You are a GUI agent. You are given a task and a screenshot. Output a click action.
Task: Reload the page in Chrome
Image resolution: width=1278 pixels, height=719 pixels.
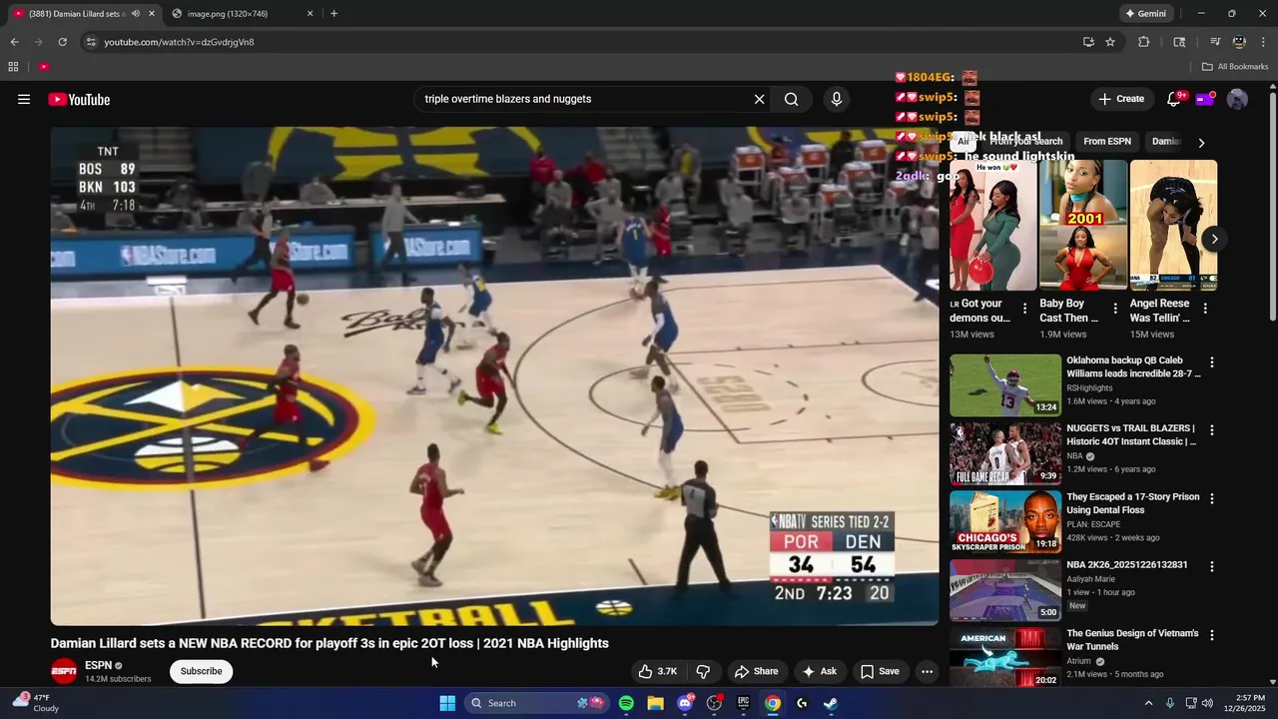(x=62, y=42)
